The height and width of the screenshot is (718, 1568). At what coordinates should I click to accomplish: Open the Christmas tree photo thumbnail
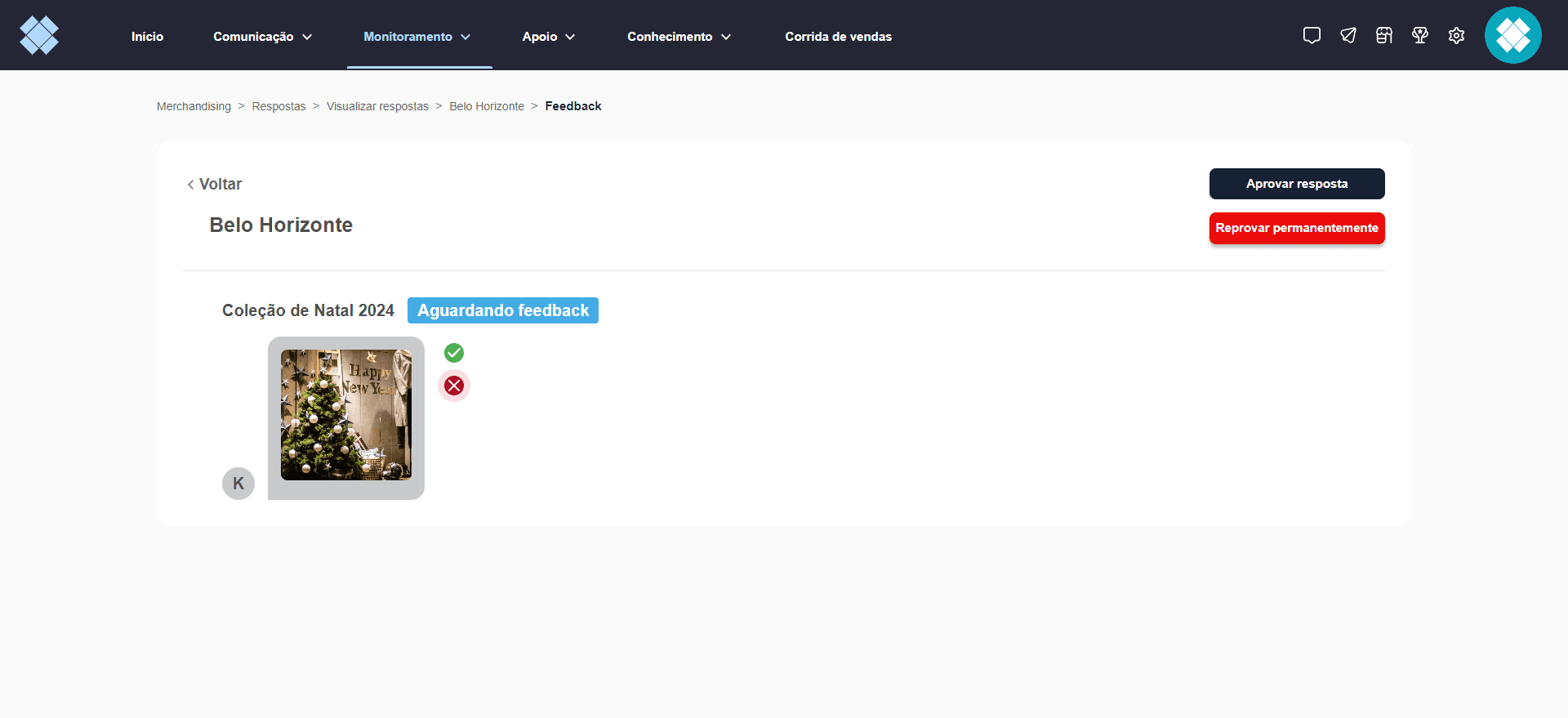click(346, 415)
